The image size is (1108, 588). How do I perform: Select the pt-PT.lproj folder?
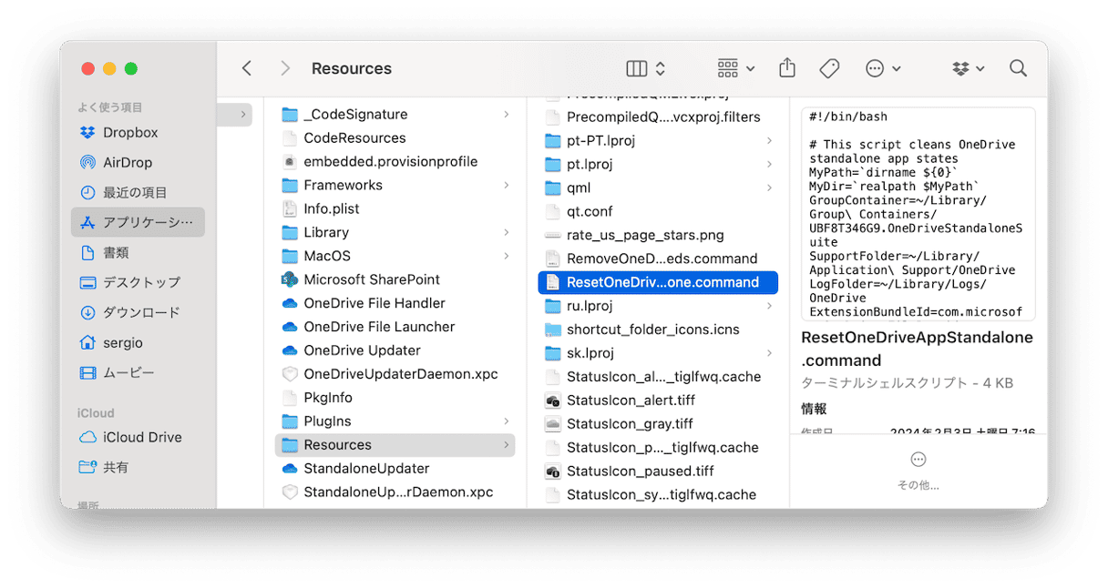coord(658,140)
